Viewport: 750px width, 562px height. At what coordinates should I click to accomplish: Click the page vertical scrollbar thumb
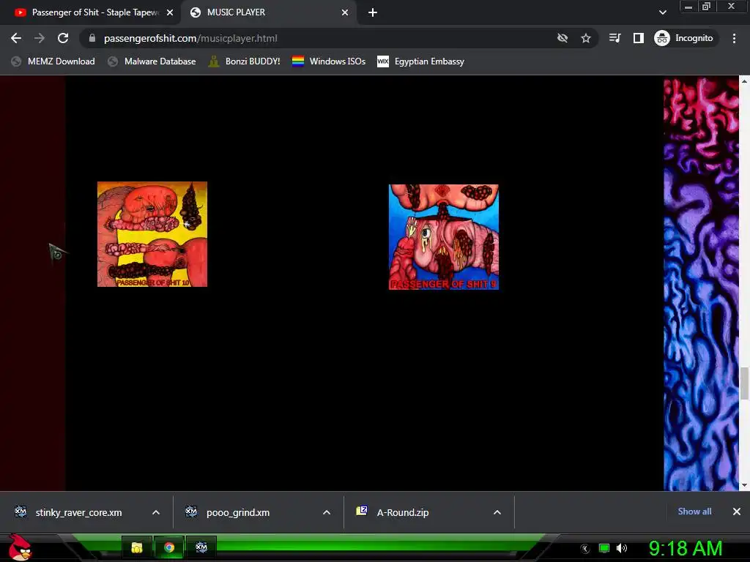[x=744, y=383]
